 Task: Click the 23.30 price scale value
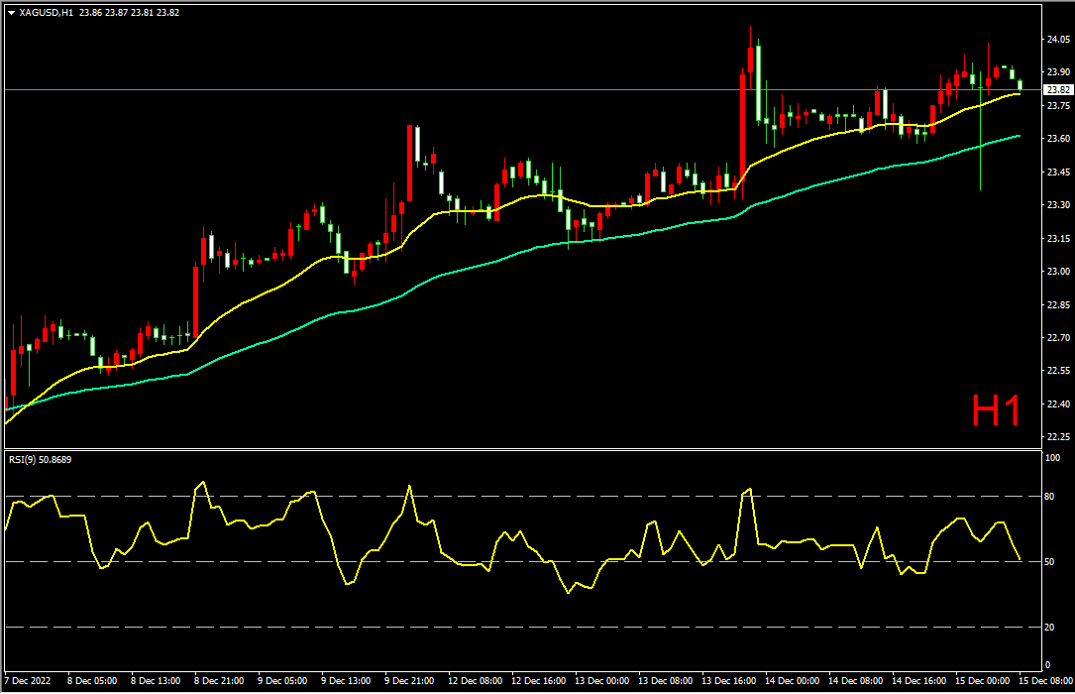[x=1058, y=205]
